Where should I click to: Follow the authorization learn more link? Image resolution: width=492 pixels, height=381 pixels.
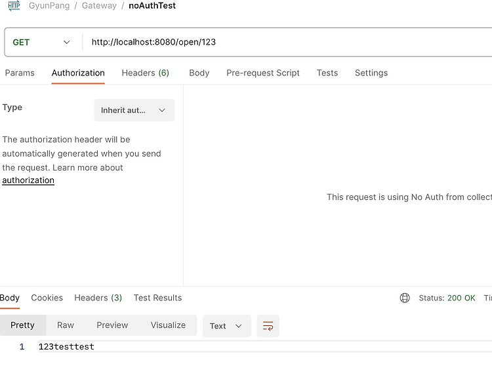point(28,180)
